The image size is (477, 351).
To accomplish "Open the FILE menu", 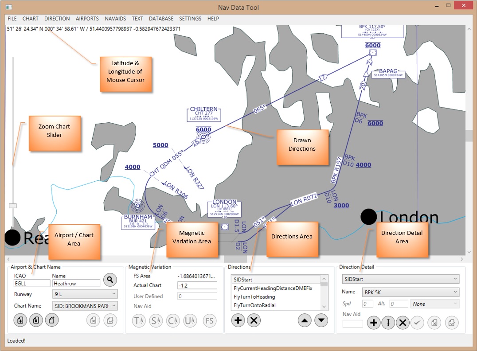I will pos(12,19).
